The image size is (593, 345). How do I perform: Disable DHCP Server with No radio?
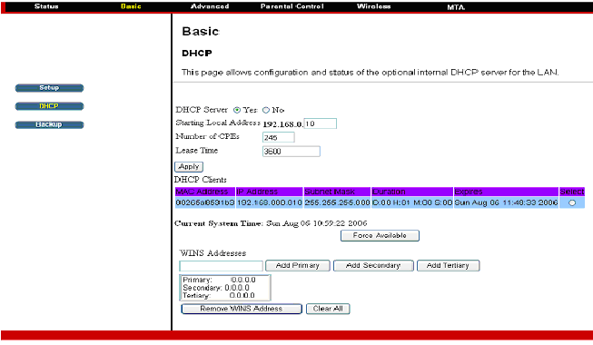coord(266,110)
